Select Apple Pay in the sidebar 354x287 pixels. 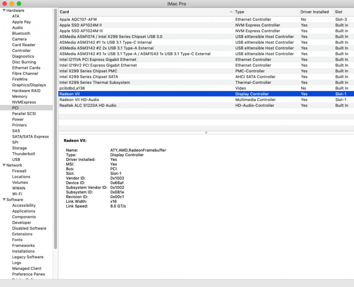[21, 22]
